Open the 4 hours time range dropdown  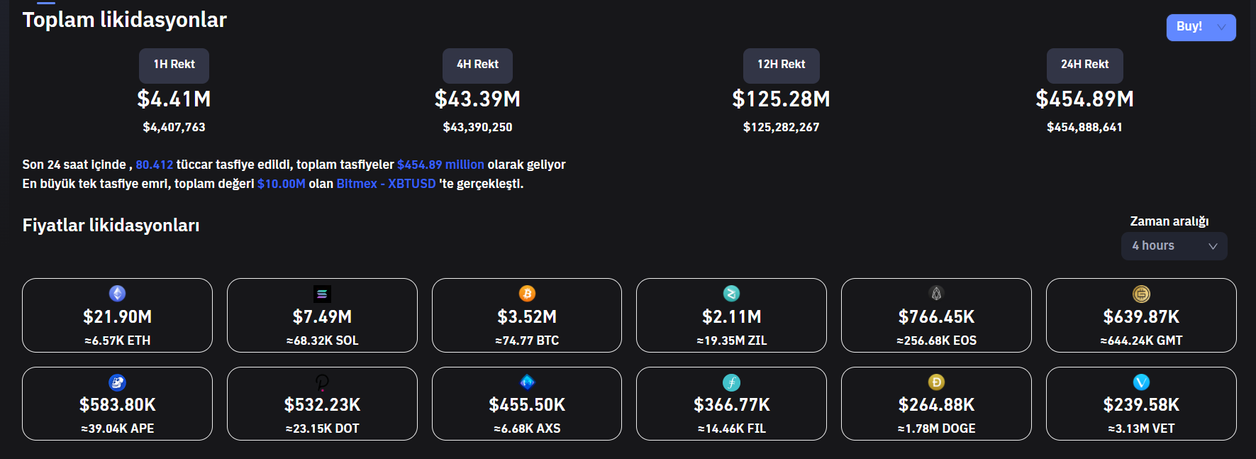tap(1174, 246)
